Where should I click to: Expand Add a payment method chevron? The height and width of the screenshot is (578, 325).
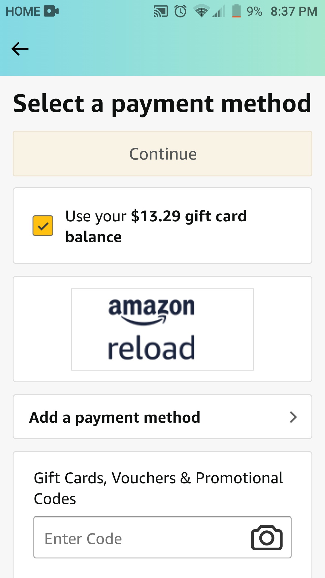point(293,417)
